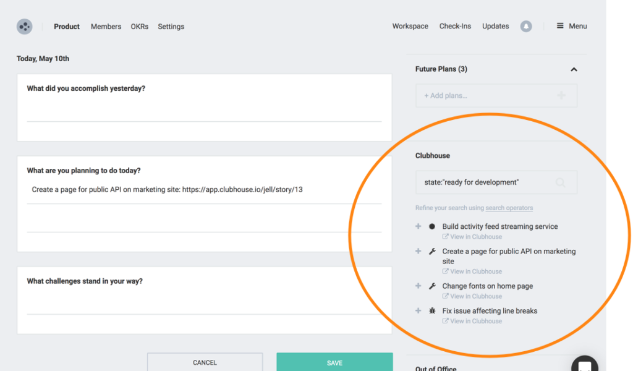This screenshot has width=633, height=371.
Task: Open external link icon under Create a page story
Action: coord(445,271)
